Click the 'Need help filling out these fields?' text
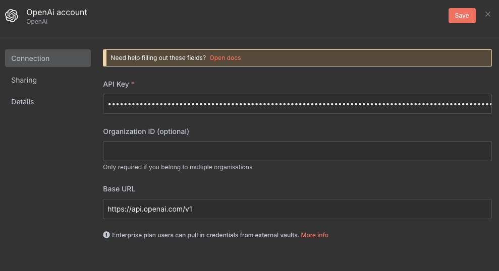The width and height of the screenshot is (499, 271). tap(158, 58)
